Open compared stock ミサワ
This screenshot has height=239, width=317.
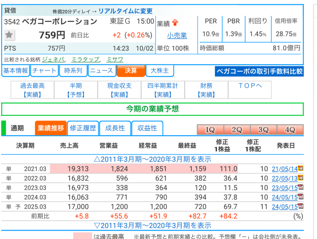[x=115, y=59]
